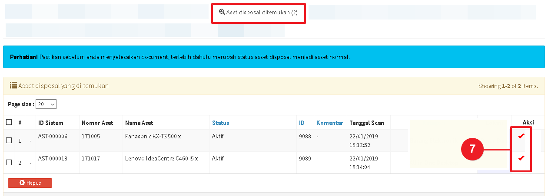The width and height of the screenshot is (548, 196).
Task: Toggle the select-all checkbox in table header
Action: [9, 122]
